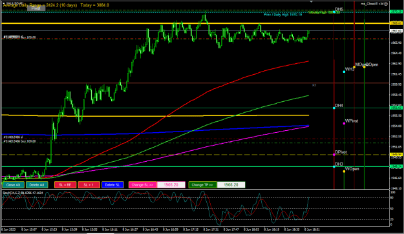Viewport: 404px width, 234px height.
Task: Click the Stoch(34,6,2) indicator label
Action: tap(23, 192)
